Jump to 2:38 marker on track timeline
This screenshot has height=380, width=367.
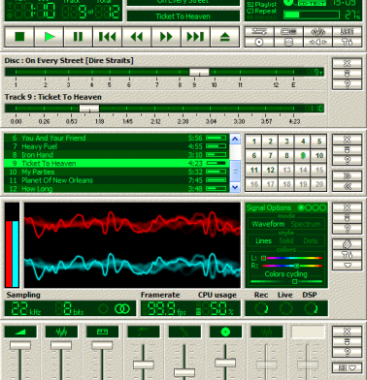[x=183, y=121]
